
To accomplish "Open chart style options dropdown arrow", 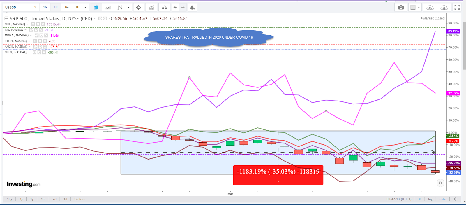I will [x=128, y=7].
